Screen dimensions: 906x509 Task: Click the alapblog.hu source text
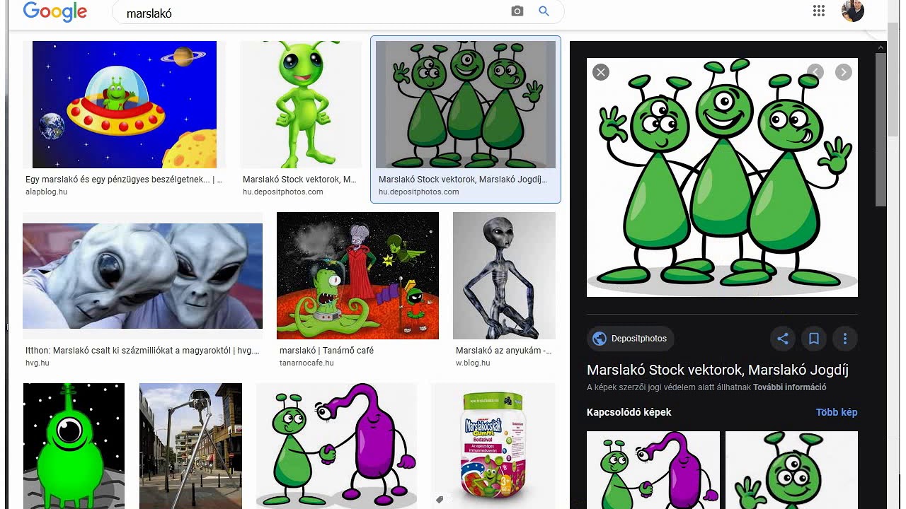click(x=47, y=192)
